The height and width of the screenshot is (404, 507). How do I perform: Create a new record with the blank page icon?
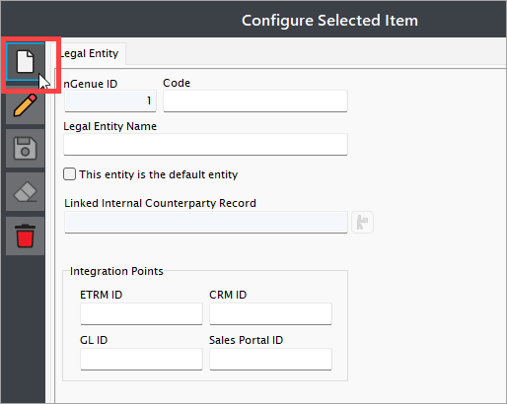click(26, 61)
